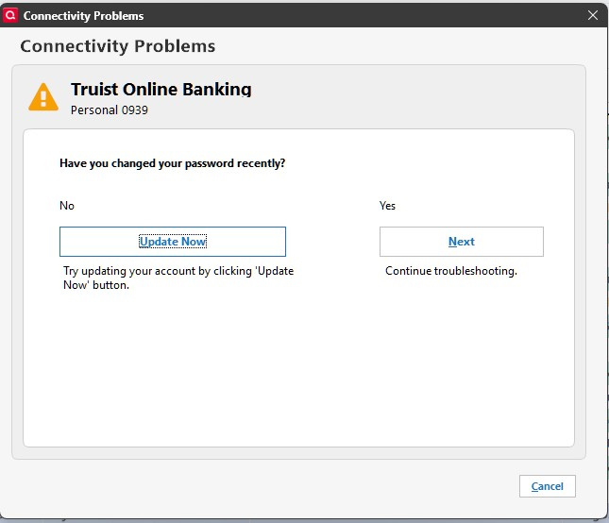The width and height of the screenshot is (609, 523).
Task: Click the 'Try updating your account' hint text
Action: click(x=178, y=278)
